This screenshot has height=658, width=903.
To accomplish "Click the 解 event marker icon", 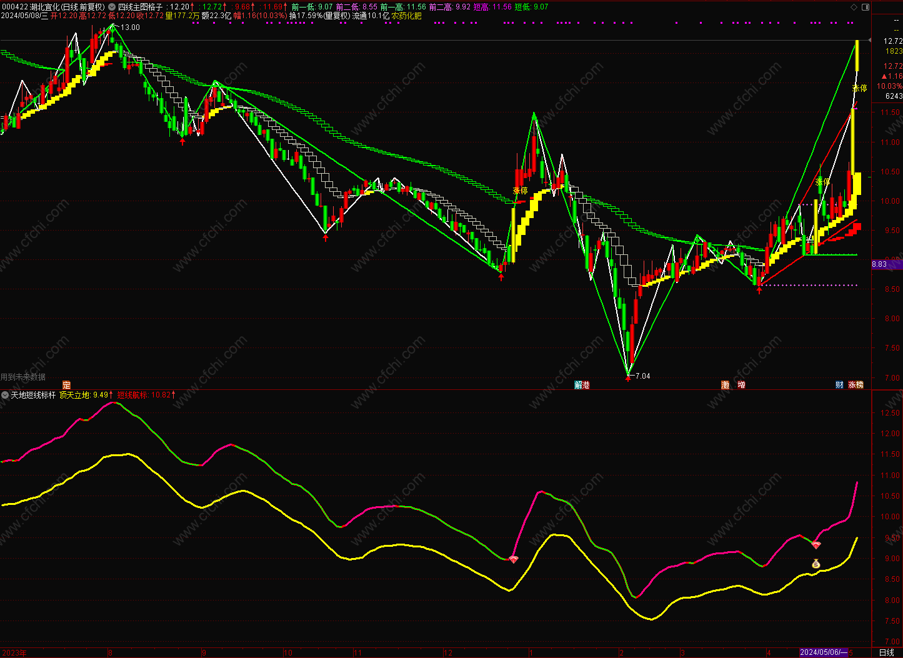I will (x=578, y=385).
